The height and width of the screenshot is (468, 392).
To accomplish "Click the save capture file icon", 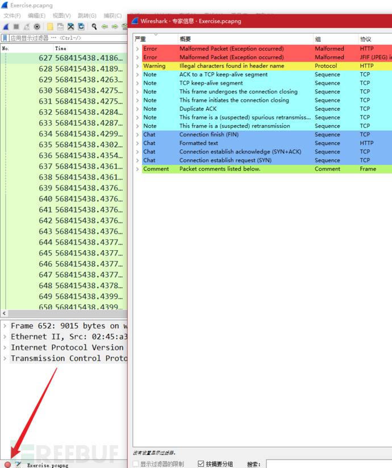I will click(x=60, y=27).
